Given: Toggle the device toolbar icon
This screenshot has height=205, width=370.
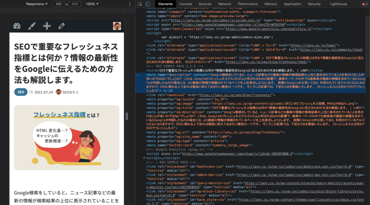Looking at the screenshot, I should (148, 4).
